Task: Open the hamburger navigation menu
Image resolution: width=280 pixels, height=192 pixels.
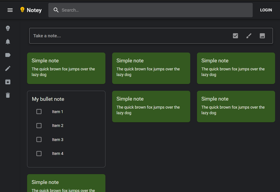Action: click(10, 10)
